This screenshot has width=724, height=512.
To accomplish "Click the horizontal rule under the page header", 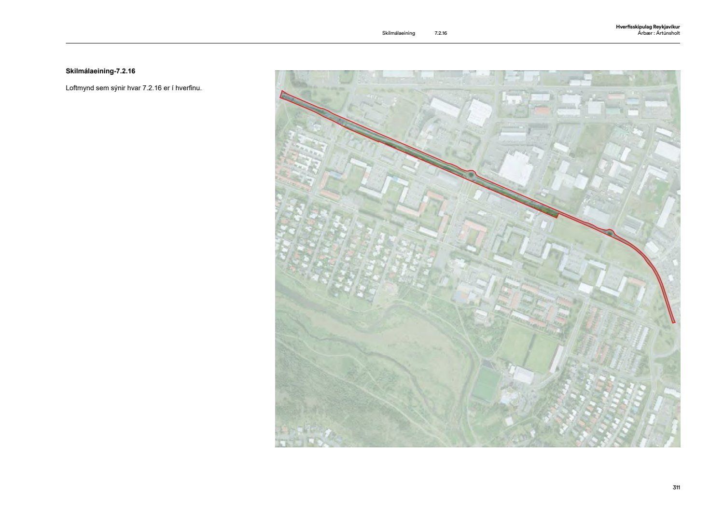I will pyautogui.click(x=373, y=43).
